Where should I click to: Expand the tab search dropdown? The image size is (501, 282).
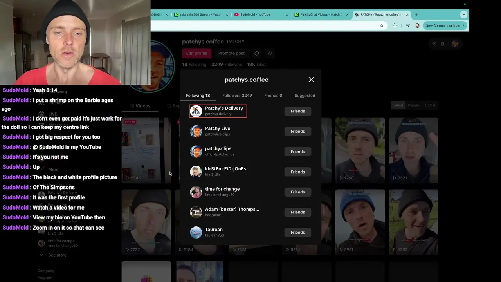463,14
